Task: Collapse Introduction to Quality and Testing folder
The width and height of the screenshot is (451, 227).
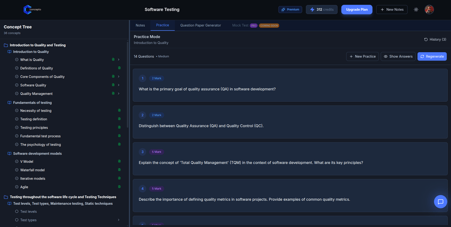Action: coord(6,45)
